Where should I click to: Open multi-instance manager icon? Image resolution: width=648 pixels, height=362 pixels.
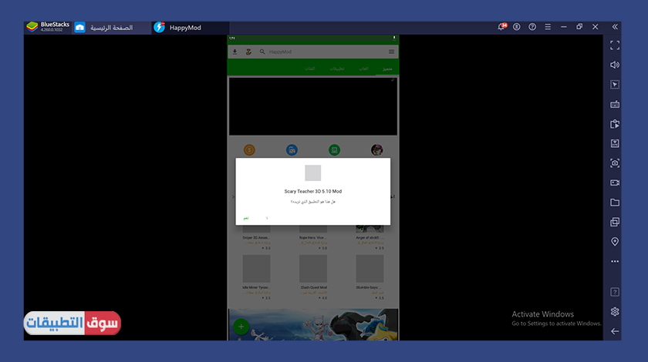[615, 222]
